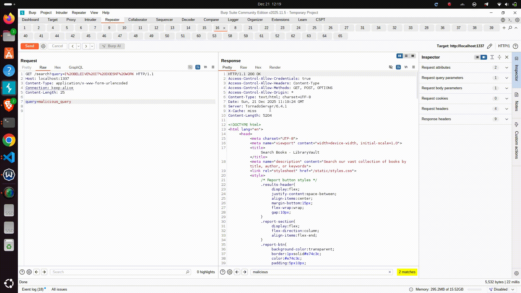Switch to top-bottom request/response layout
521x293 pixels.
[x=406, y=56]
